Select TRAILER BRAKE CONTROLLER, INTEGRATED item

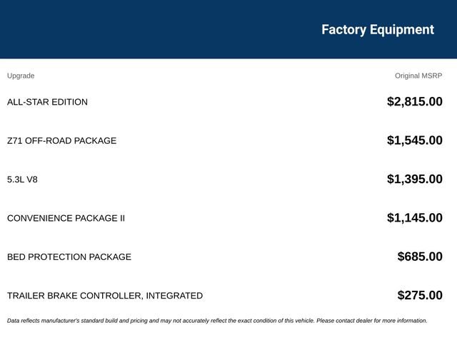105,296
